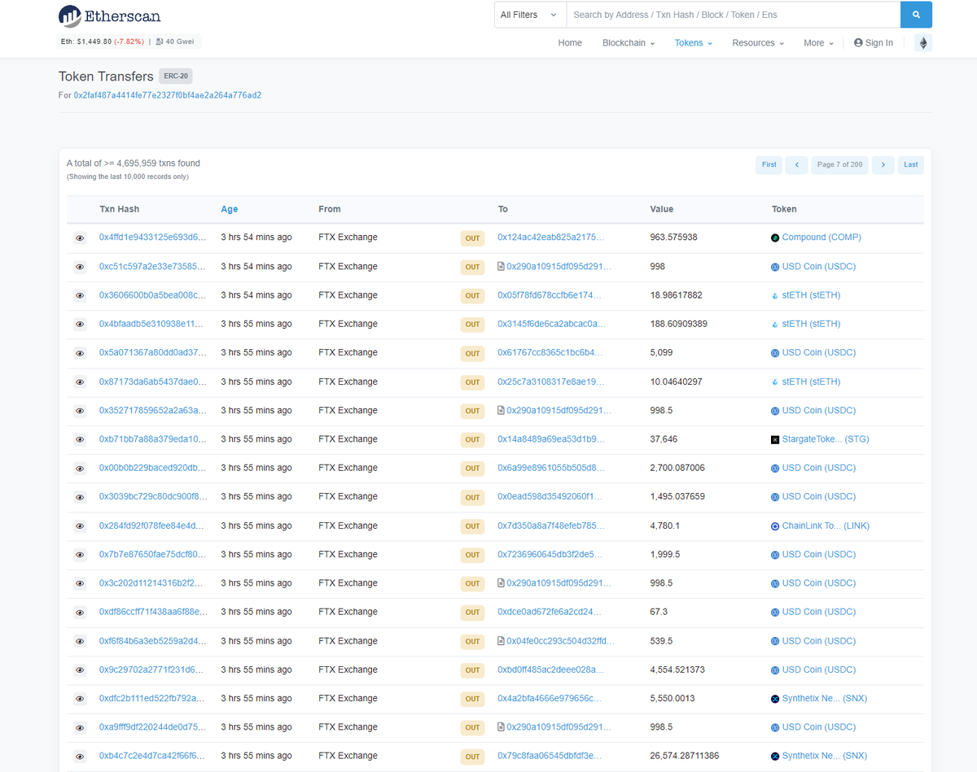Open transaction hash 0x9c29702a2771f231d6
977x772 pixels.
click(x=153, y=670)
